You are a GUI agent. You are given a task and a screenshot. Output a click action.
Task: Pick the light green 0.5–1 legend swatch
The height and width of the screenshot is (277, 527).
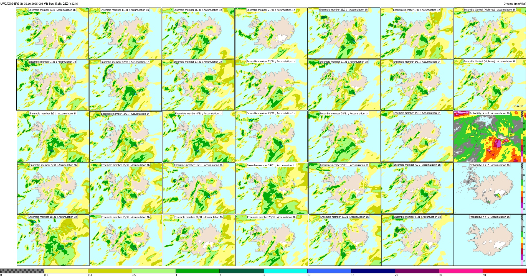pyautogui.click(x=154, y=271)
